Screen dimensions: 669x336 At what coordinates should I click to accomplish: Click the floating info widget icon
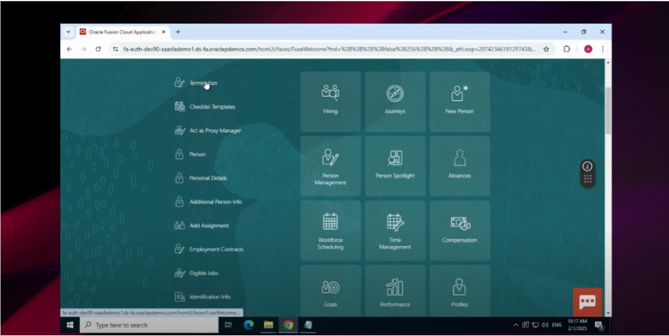coord(588,166)
